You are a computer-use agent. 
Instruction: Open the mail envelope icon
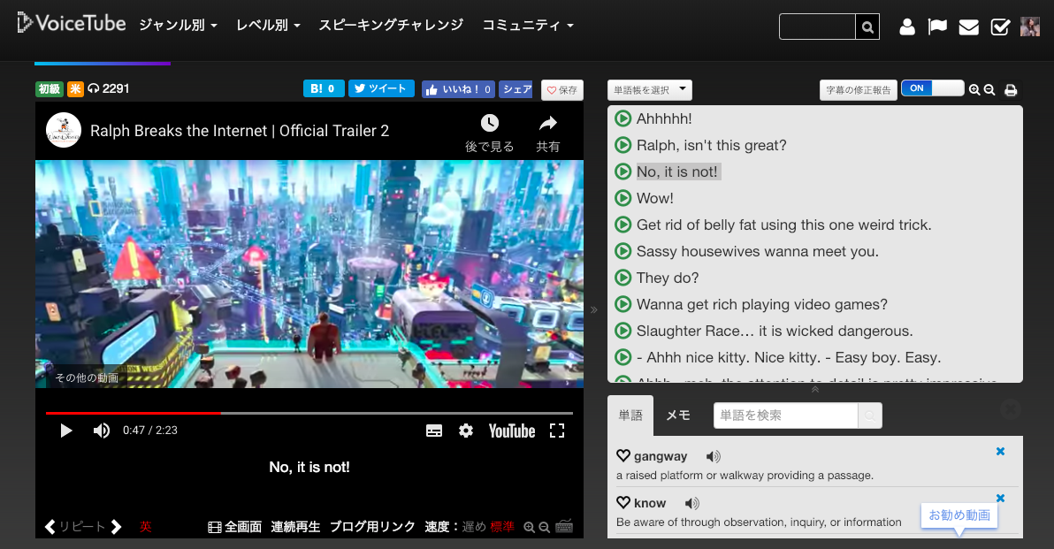point(968,27)
